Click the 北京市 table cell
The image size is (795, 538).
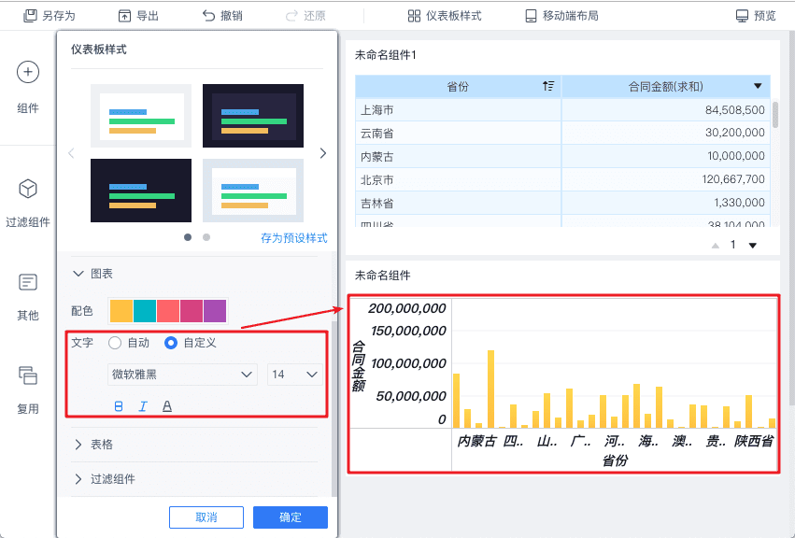click(459, 179)
